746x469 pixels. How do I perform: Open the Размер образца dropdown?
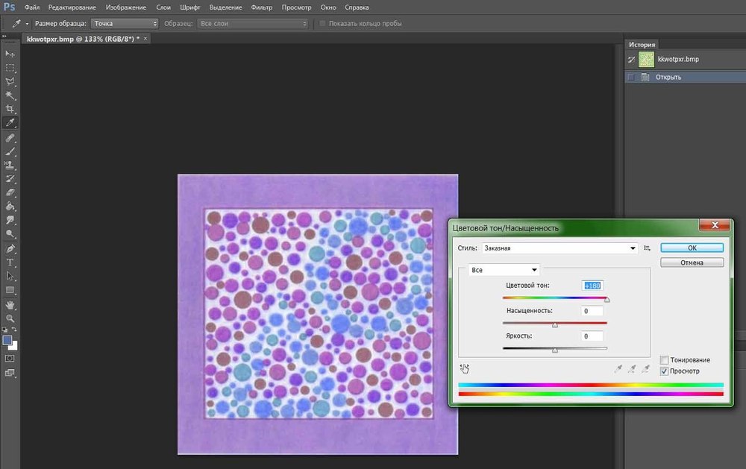click(x=123, y=23)
